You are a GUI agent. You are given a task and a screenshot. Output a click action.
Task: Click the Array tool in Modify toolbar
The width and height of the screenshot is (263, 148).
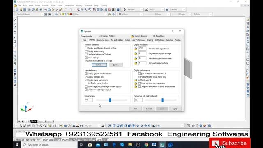(x=248, y=35)
